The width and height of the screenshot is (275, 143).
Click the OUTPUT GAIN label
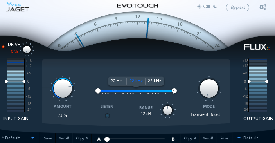pos(258,119)
